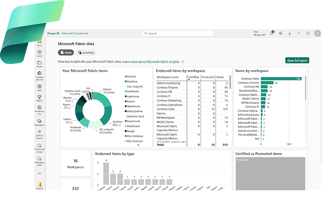Click the KQL Database legend color marker
The width and height of the screenshot is (328, 197).
click(x=126, y=136)
